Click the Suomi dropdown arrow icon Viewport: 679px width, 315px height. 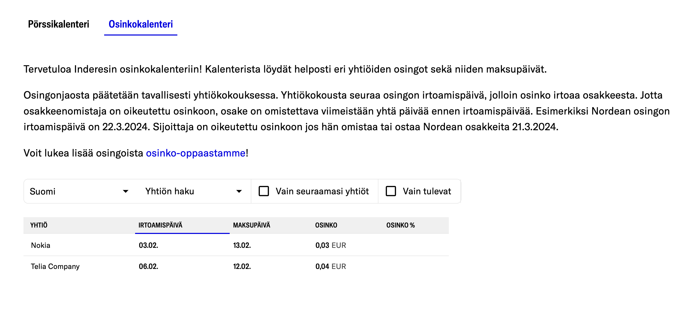pos(126,191)
